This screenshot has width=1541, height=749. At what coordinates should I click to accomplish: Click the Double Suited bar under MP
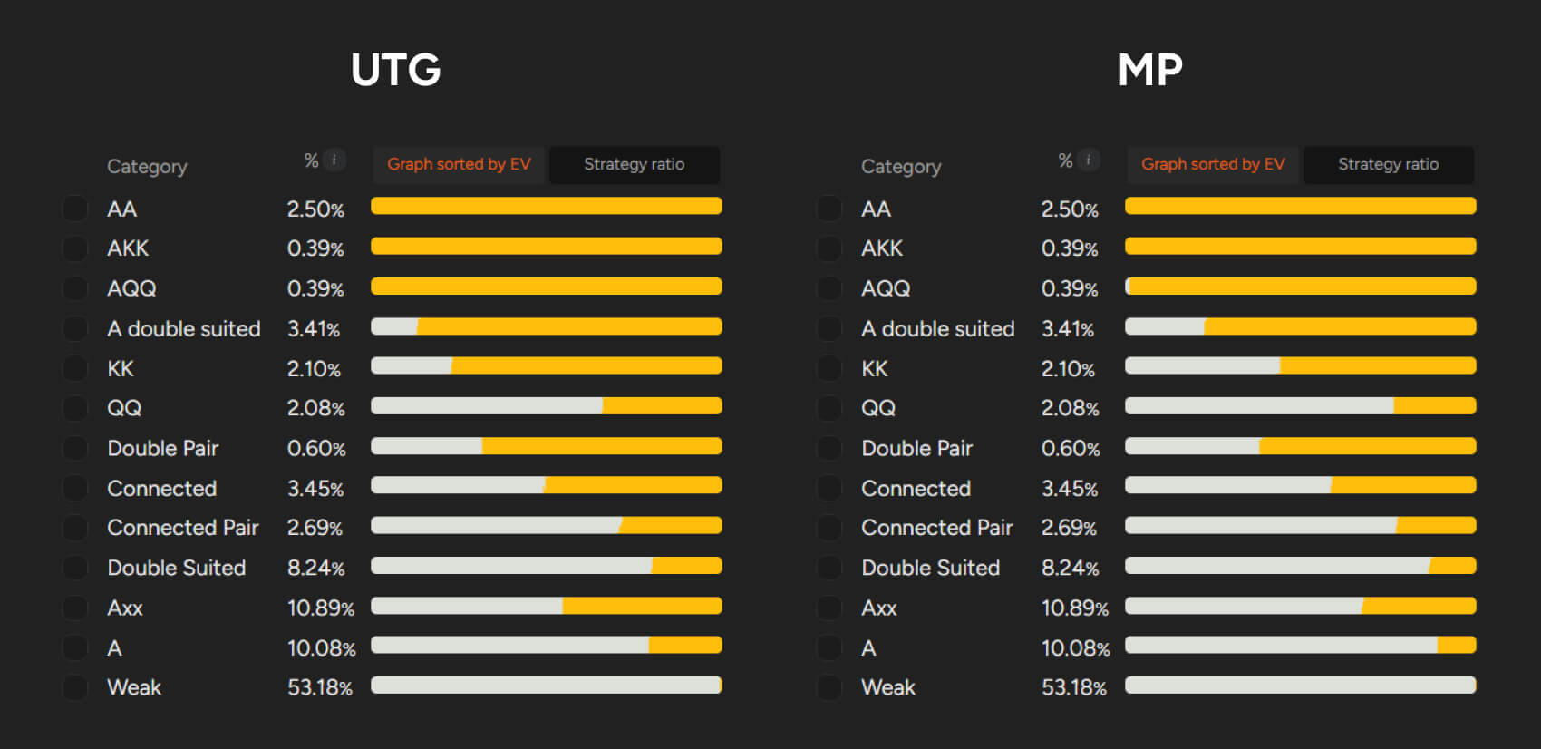(1301, 566)
